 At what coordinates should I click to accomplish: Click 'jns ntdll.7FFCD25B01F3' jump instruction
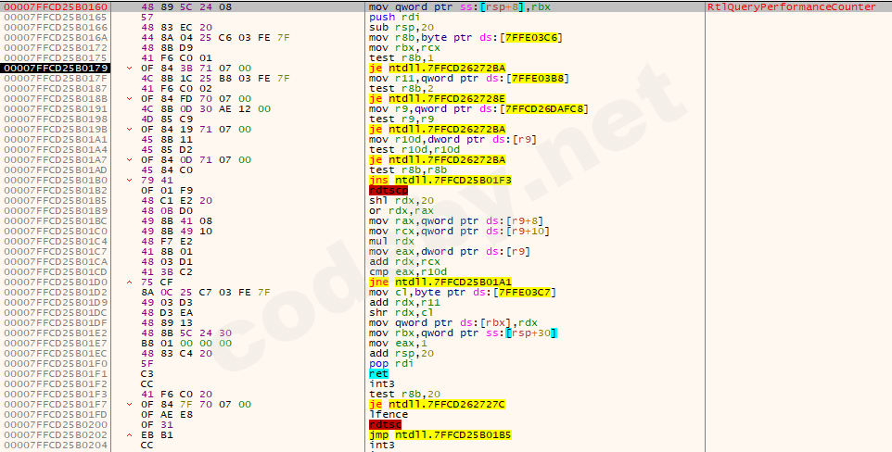tap(440, 181)
